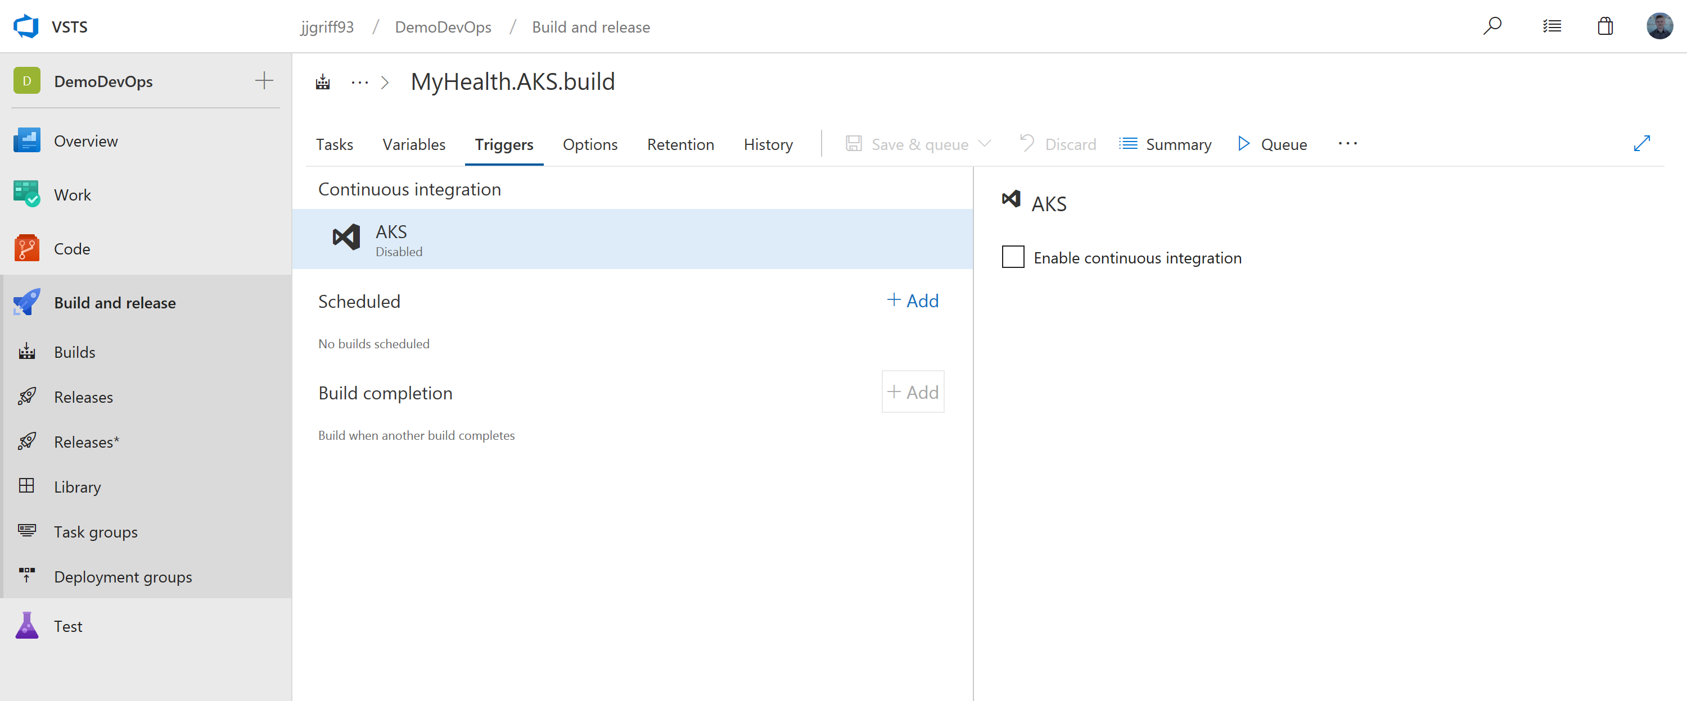Image resolution: width=1687 pixels, height=701 pixels.
Task: Switch to the Retention tab
Action: coord(680,144)
